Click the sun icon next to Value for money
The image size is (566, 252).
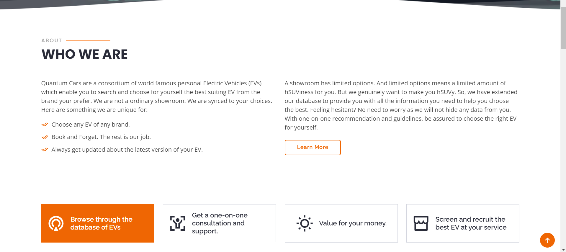pyautogui.click(x=304, y=223)
